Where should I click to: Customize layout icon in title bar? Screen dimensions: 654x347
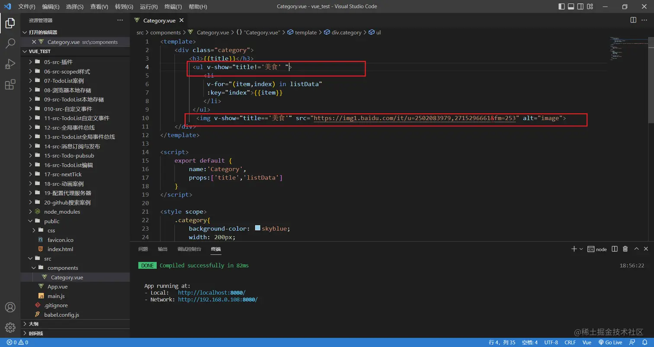(x=590, y=6)
